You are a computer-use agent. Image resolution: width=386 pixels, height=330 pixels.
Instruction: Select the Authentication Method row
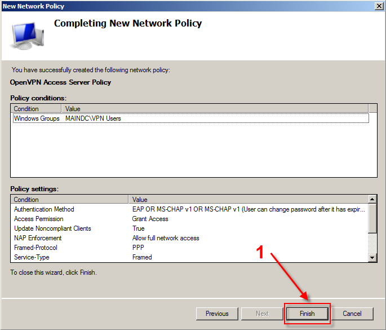tap(189, 209)
